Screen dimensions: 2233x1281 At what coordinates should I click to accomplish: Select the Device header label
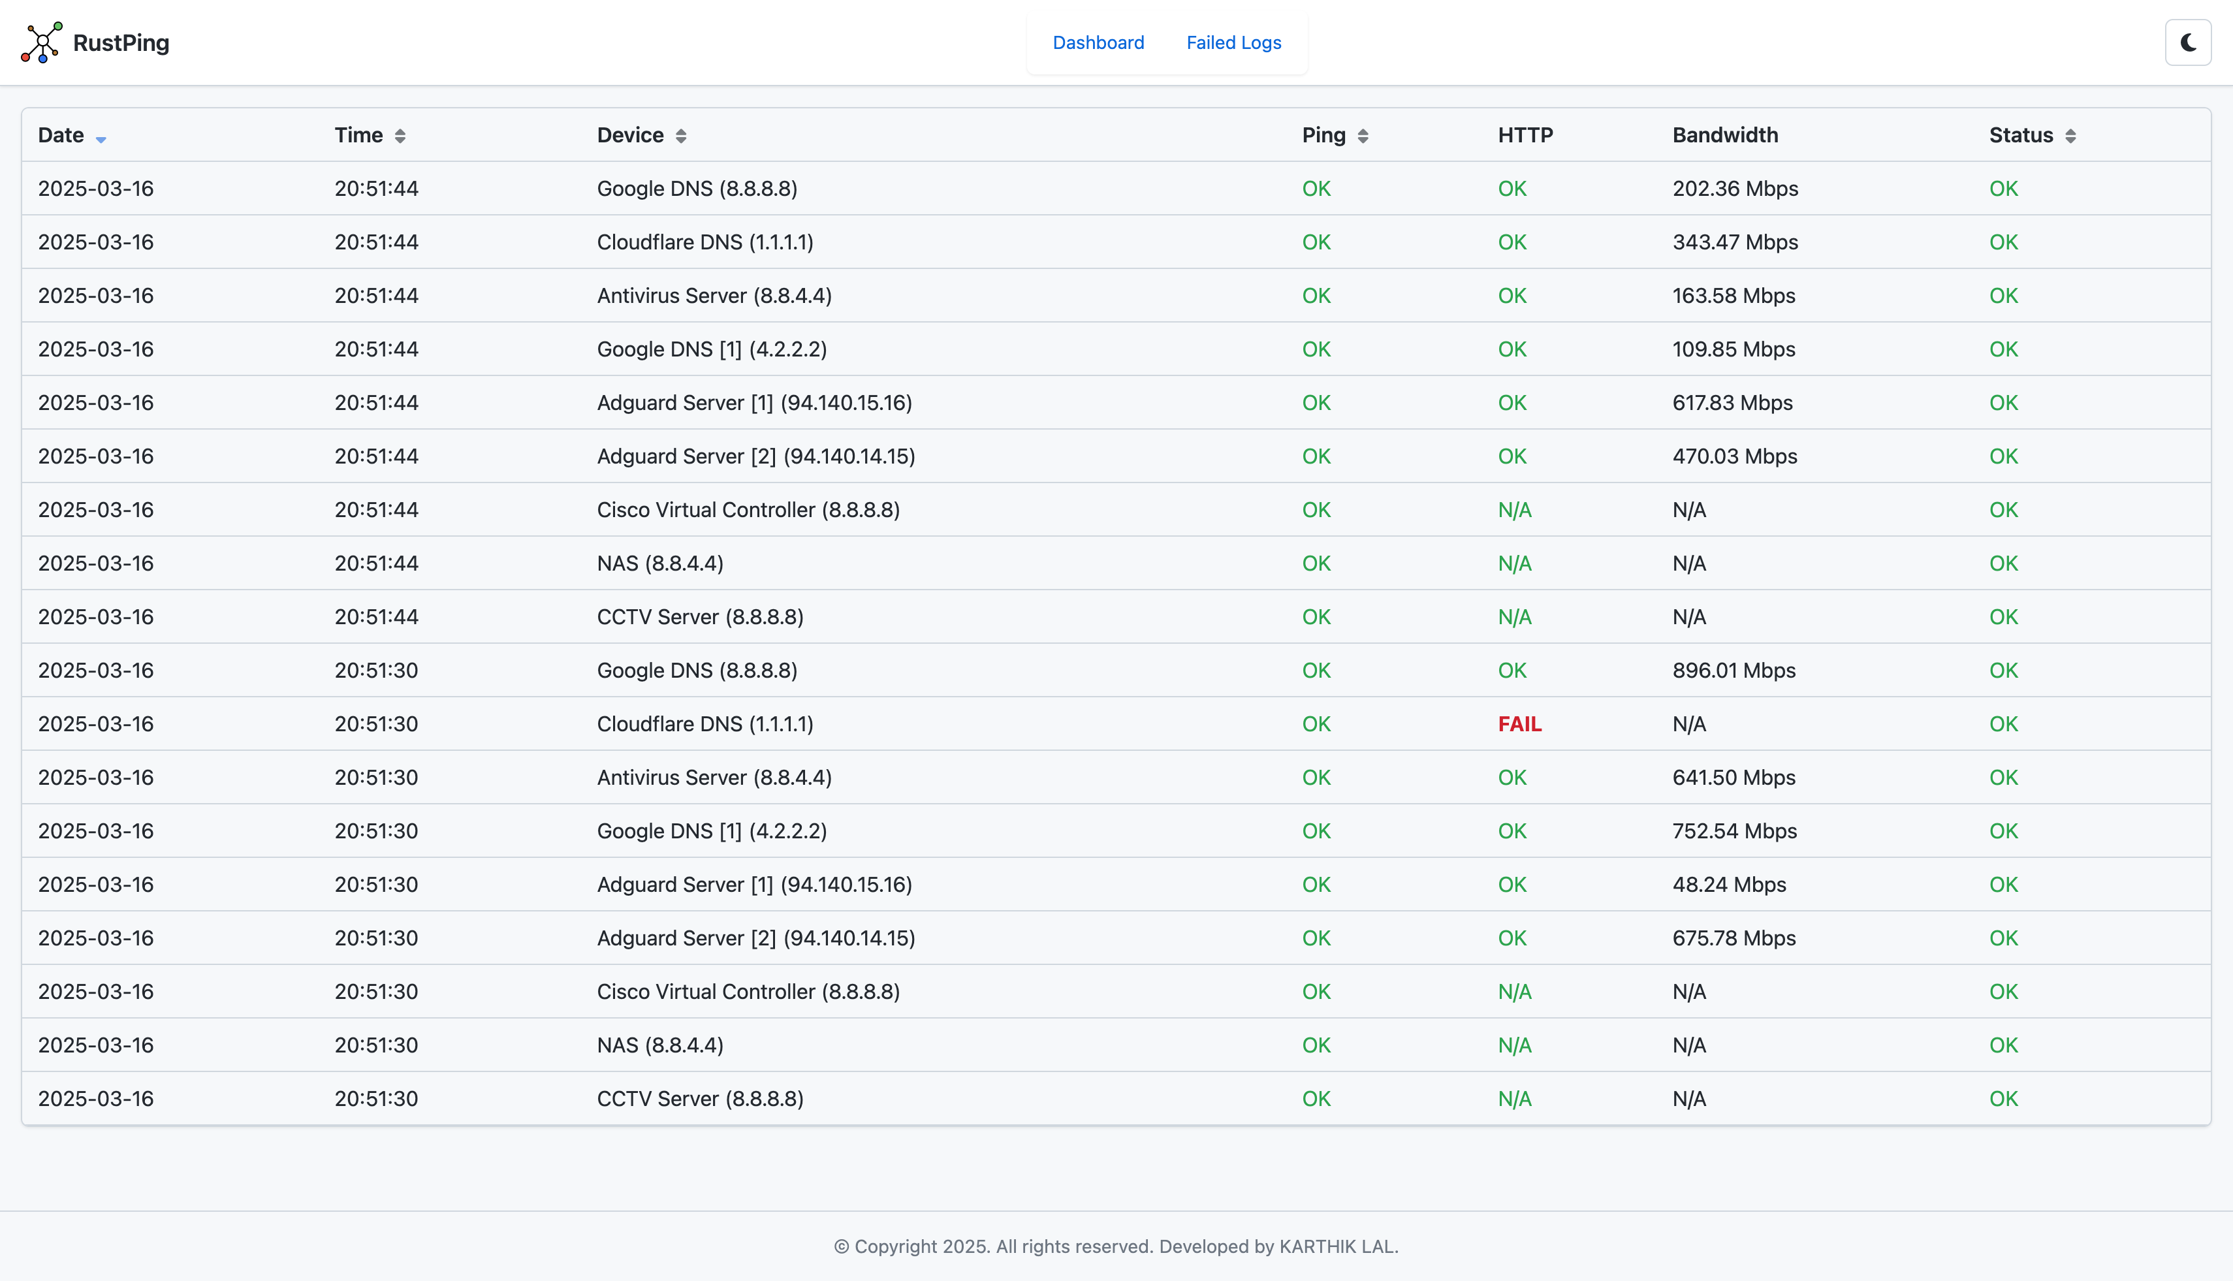(x=630, y=134)
